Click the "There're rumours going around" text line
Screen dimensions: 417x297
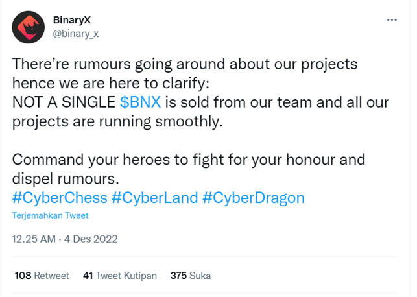(x=185, y=64)
